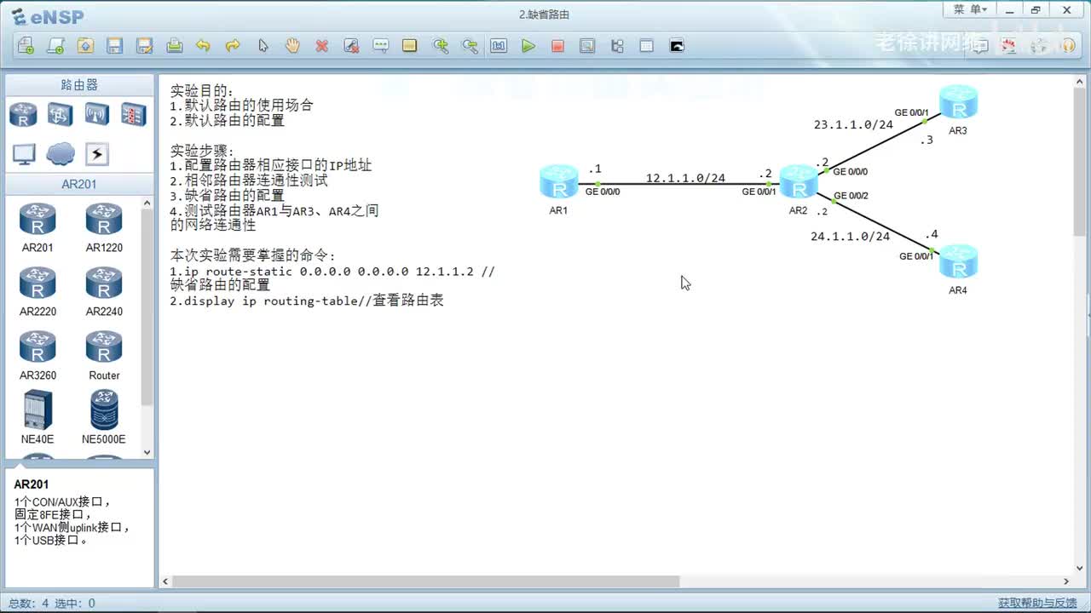Pick the NE5000E device model
Screen dimensions: 1091x613
click(x=104, y=417)
